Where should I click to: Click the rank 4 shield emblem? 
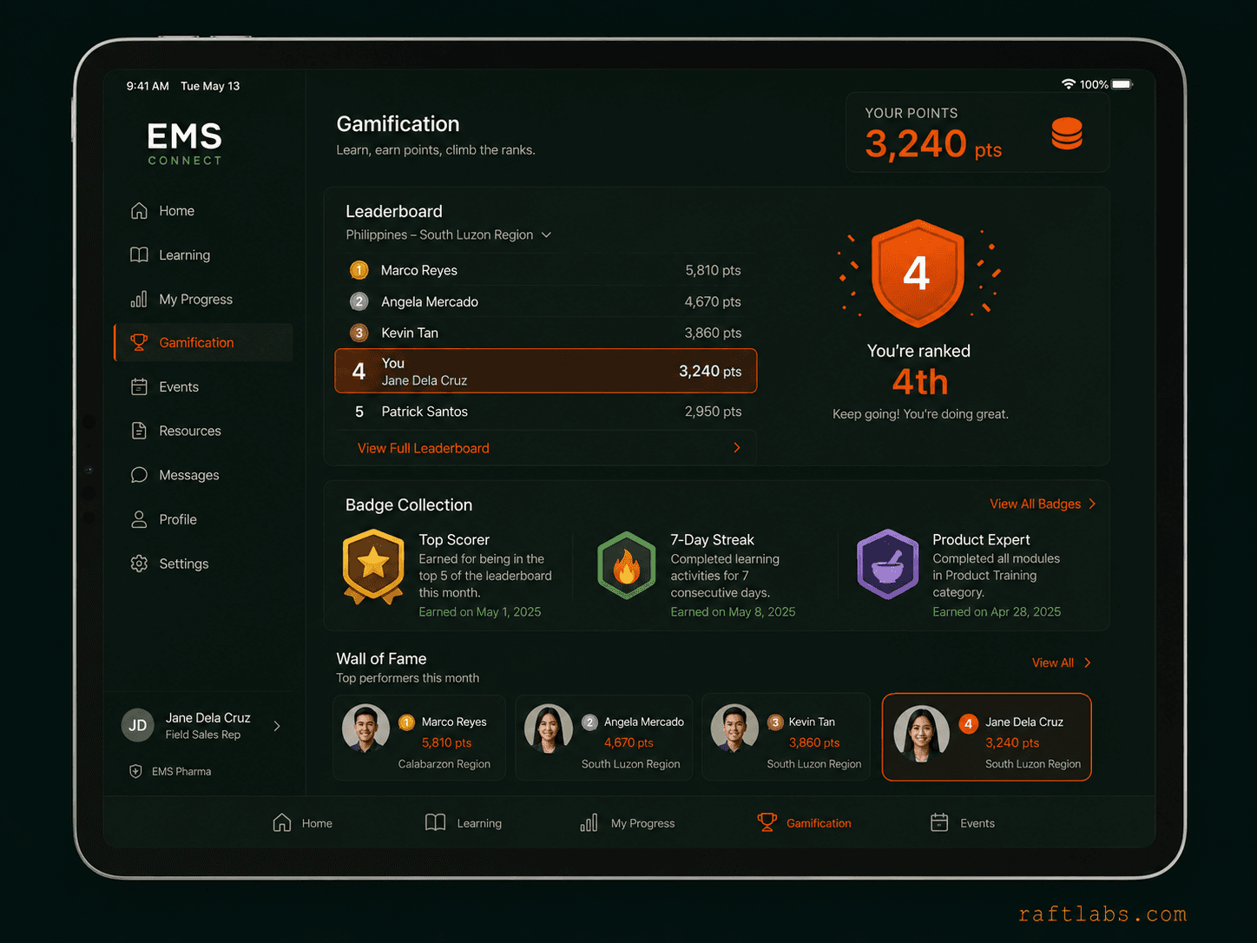[918, 273]
